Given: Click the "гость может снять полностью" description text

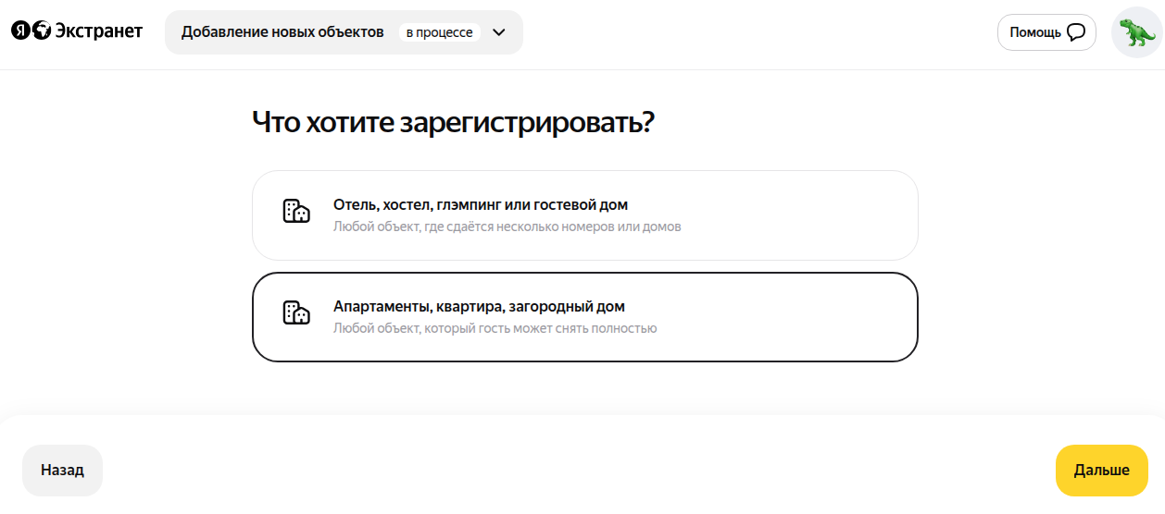Looking at the screenshot, I should coord(495,328).
